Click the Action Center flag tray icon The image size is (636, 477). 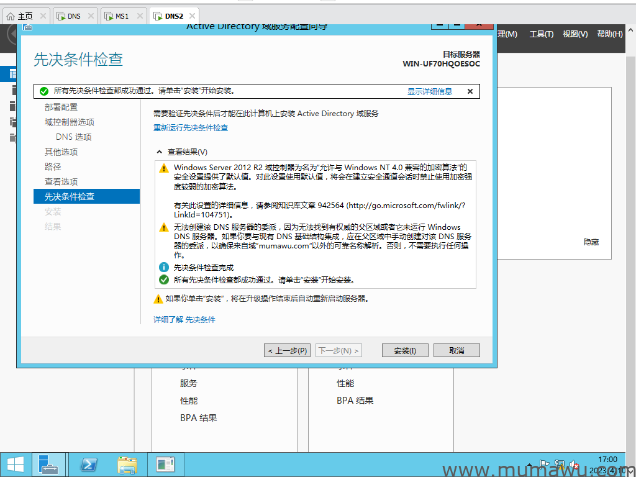tap(545, 464)
